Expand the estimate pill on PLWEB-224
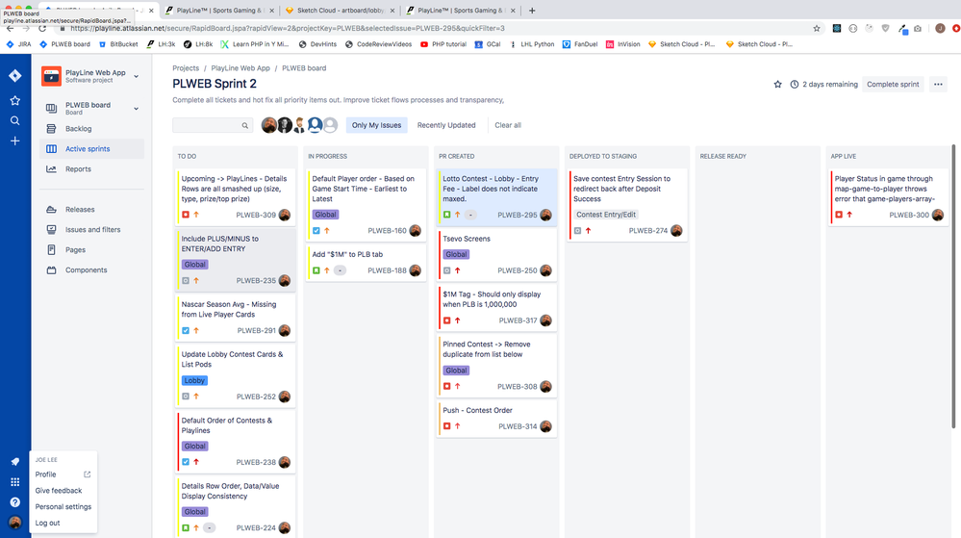Image resolution: width=961 pixels, height=538 pixels. [209, 527]
